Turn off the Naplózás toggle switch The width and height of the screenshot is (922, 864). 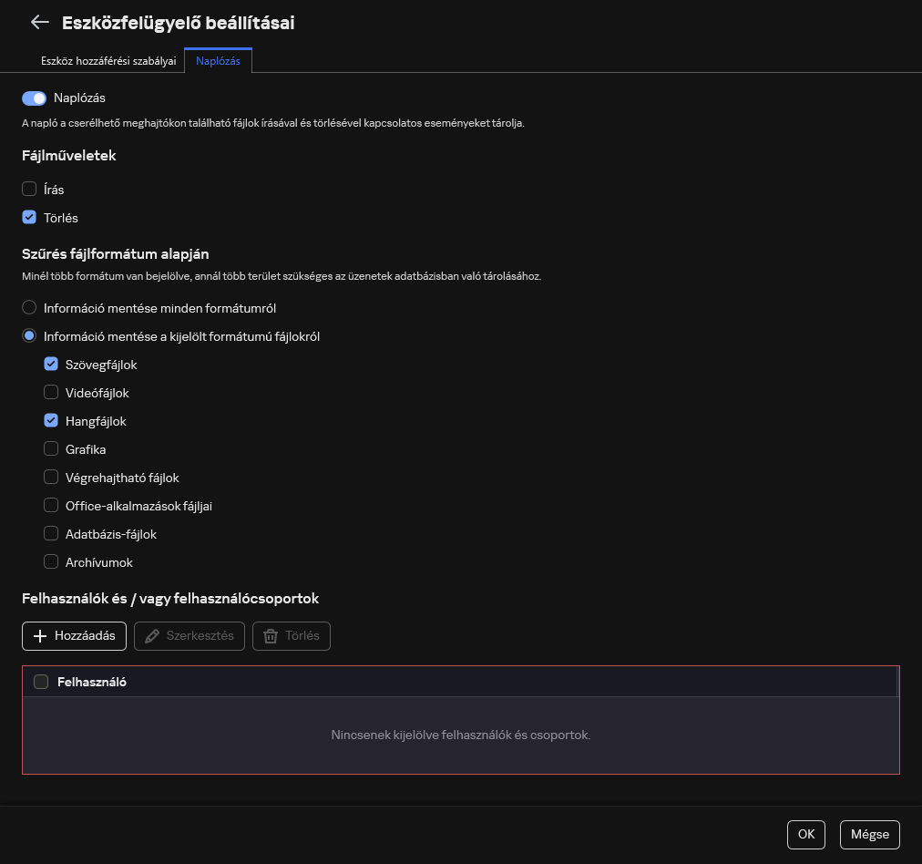(x=35, y=98)
